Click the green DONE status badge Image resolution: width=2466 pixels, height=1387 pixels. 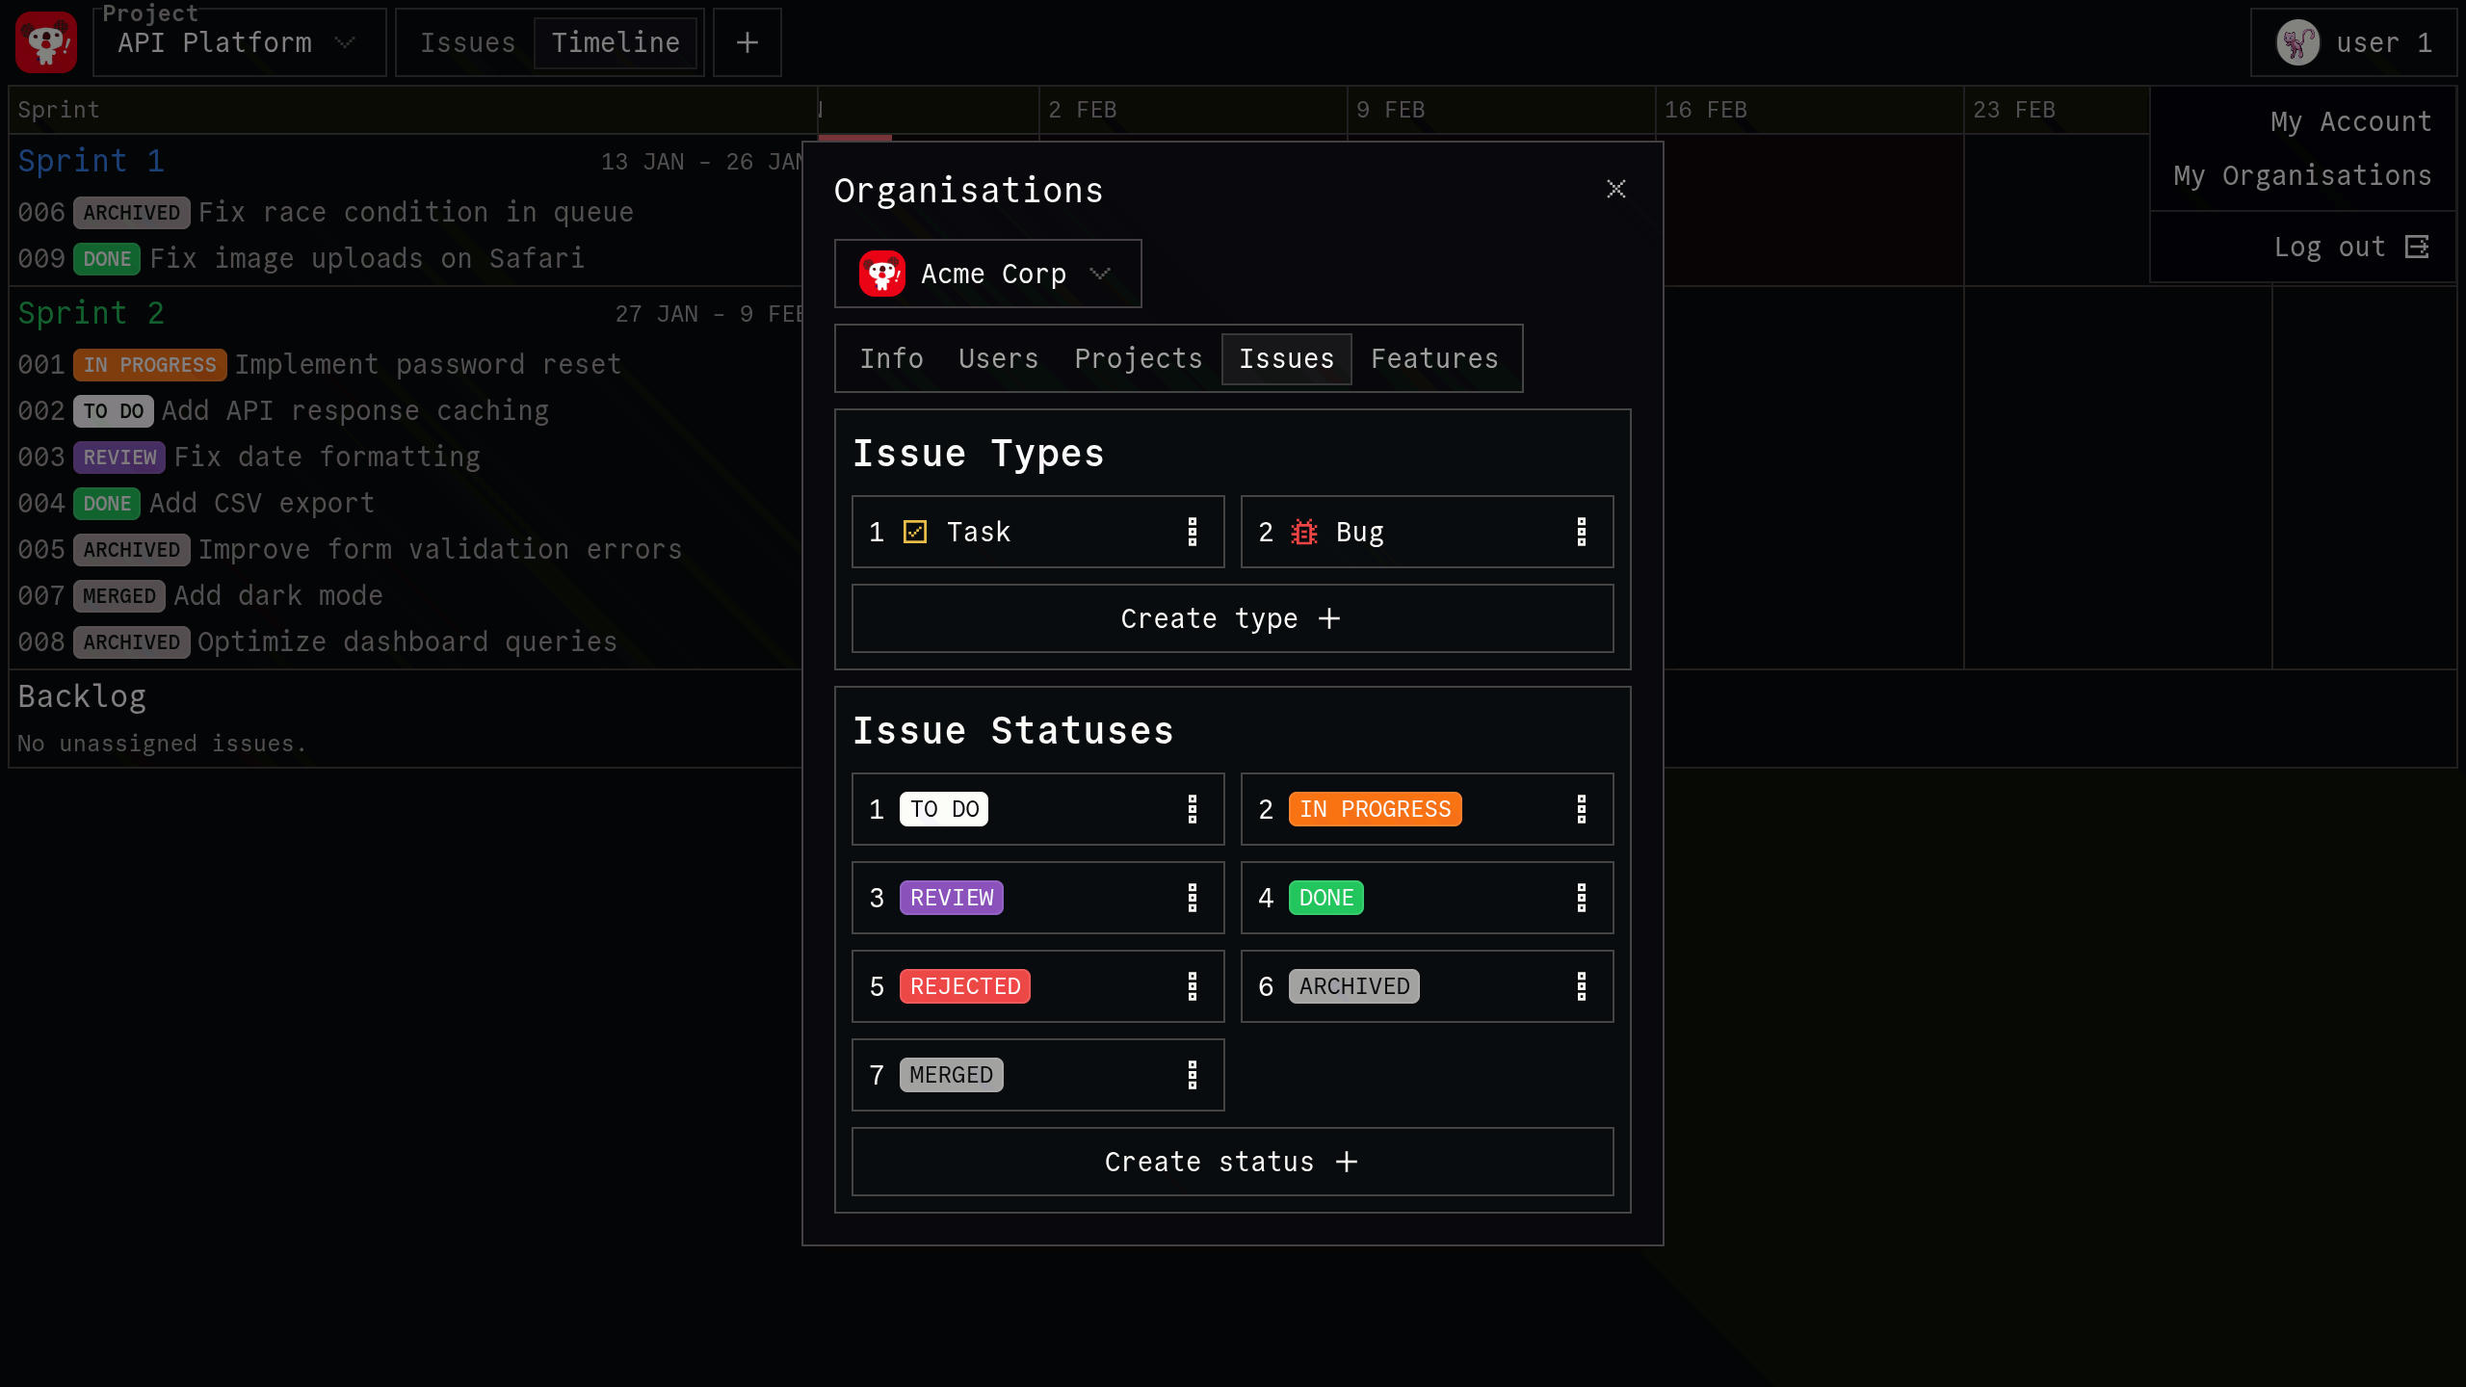pyautogui.click(x=1325, y=898)
